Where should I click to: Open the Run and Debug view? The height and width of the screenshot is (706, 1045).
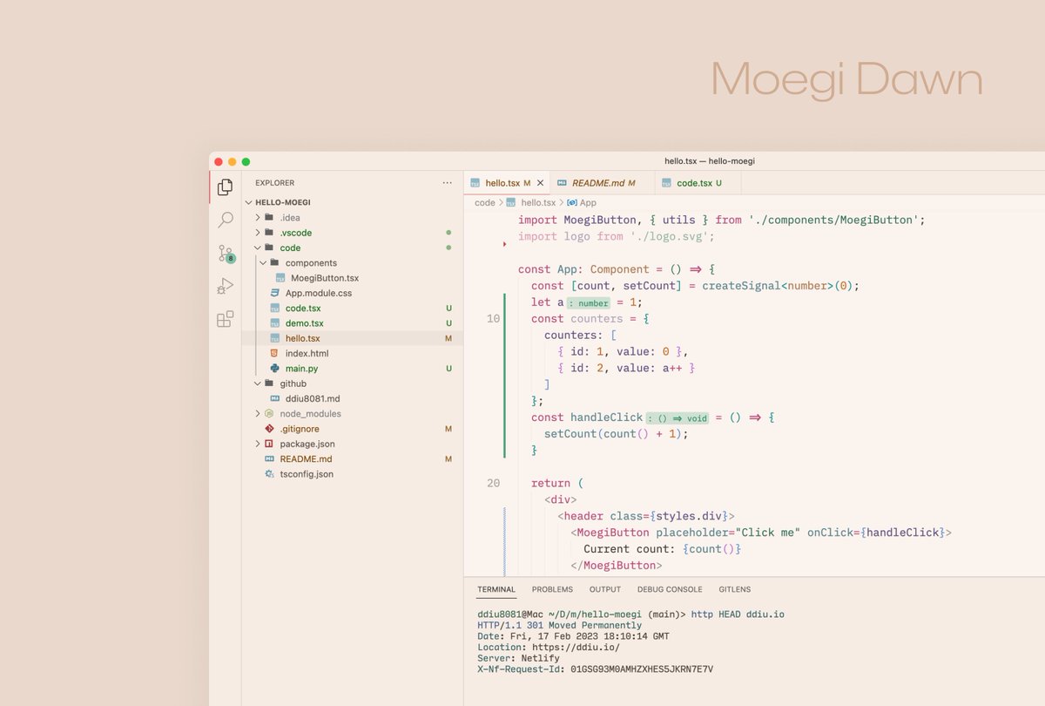226,286
